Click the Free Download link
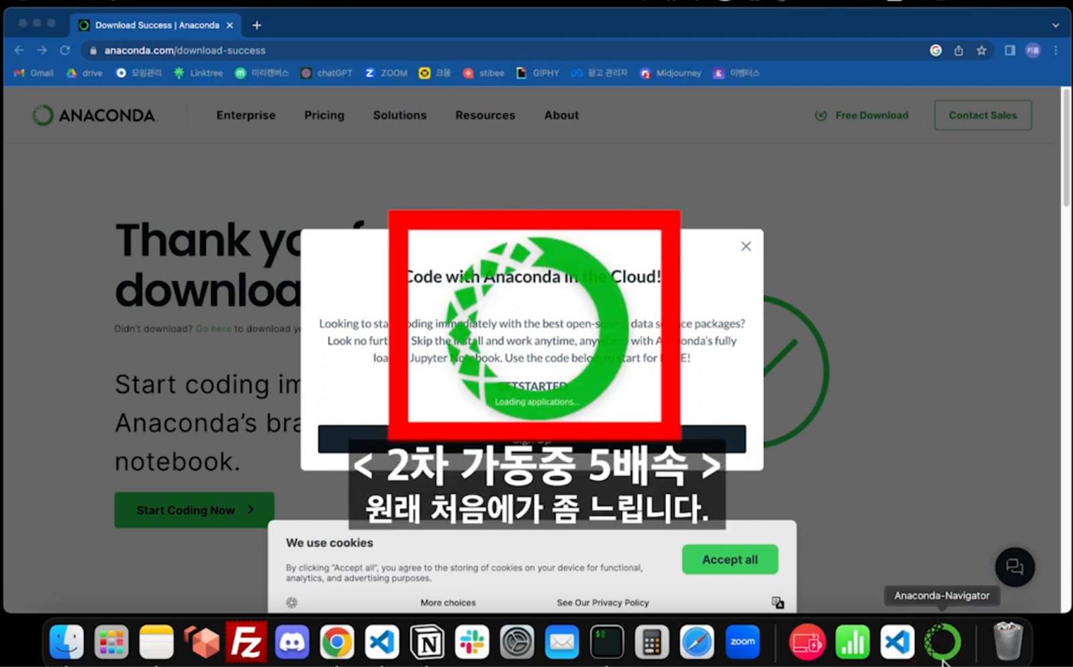The height and width of the screenshot is (667, 1073). [x=862, y=115]
